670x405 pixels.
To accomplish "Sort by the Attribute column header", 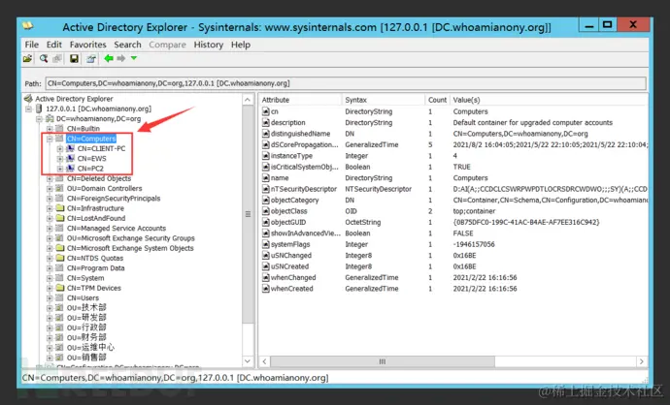I will tap(300, 100).
